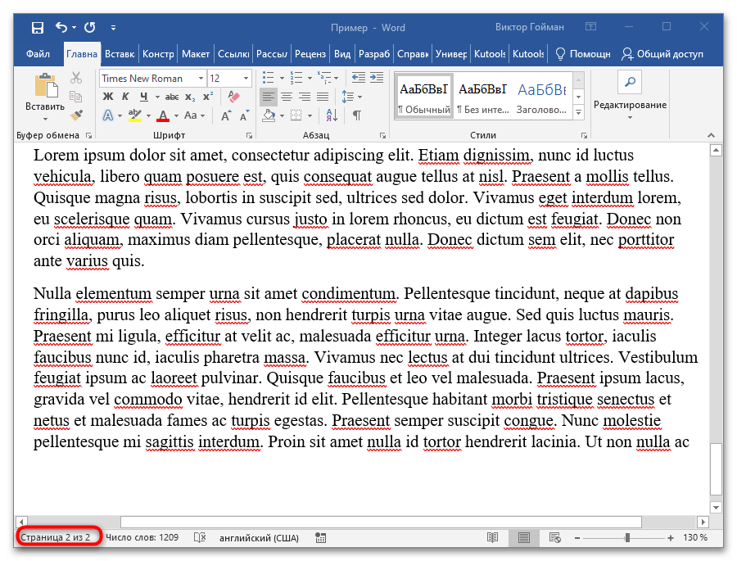Apply the Обычный style
This screenshot has height=561, width=737.
[x=424, y=97]
